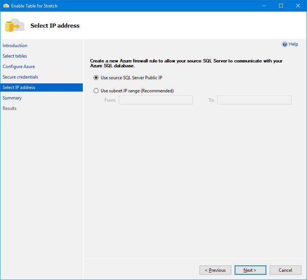307x280 pixels.
Task: Minimize the Enable Table for Stretch window
Action: click(264, 6)
